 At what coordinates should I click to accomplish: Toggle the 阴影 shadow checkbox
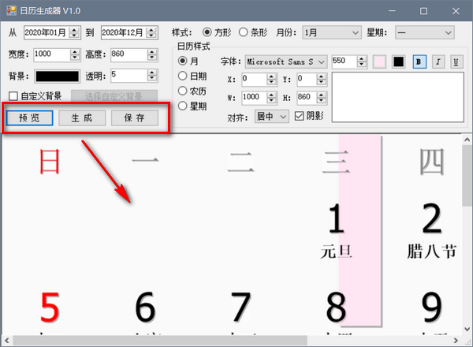point(299,115)
